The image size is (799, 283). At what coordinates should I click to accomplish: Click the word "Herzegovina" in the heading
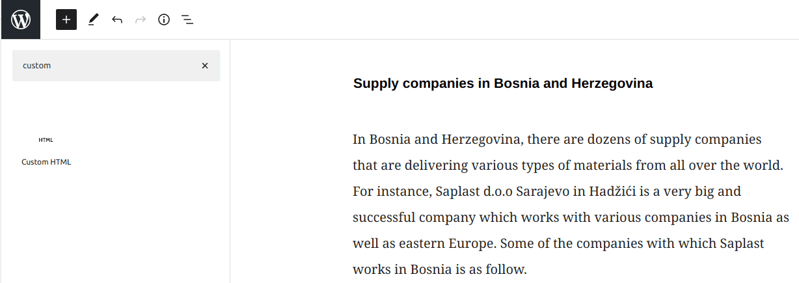pos(612,83)
